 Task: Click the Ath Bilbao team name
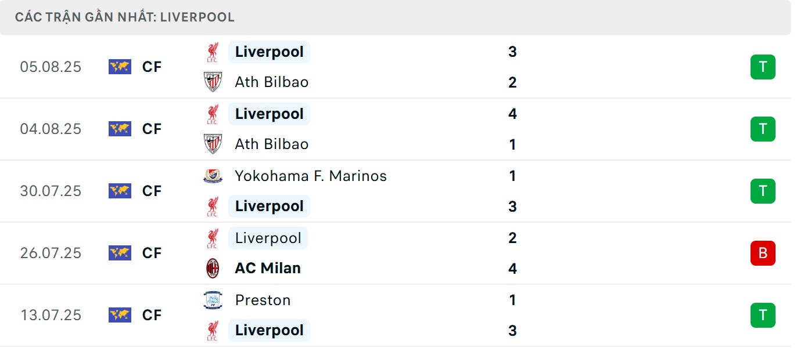271,82
